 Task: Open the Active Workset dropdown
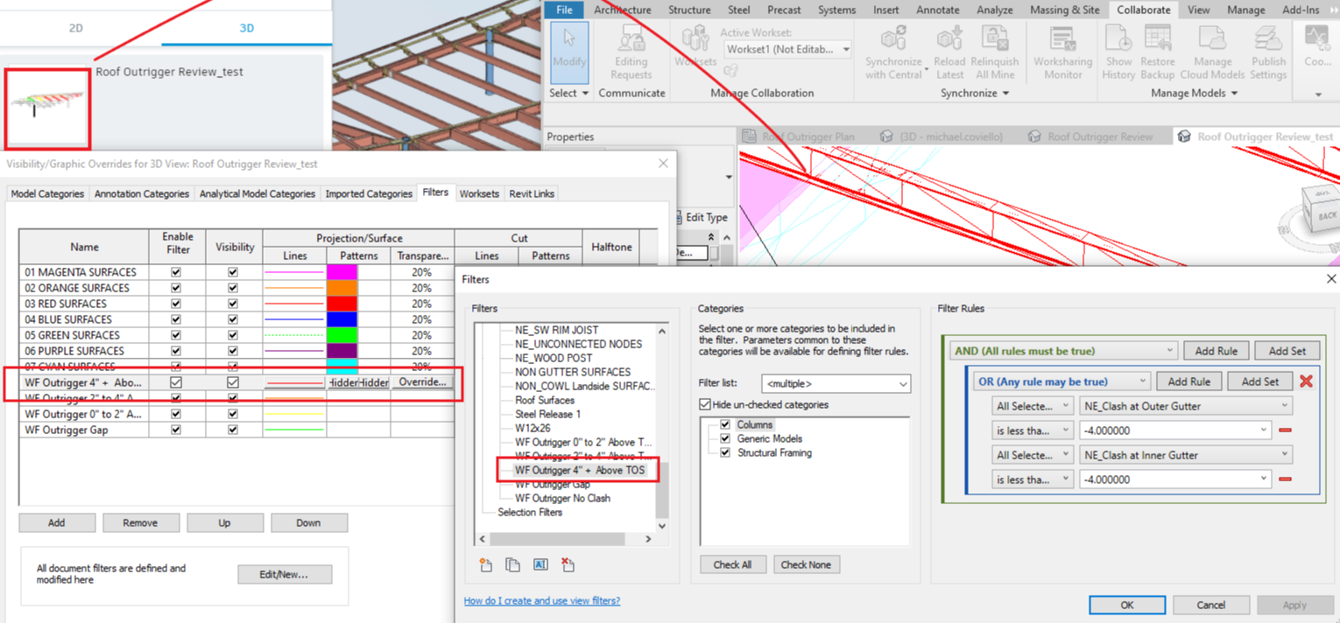786,49
